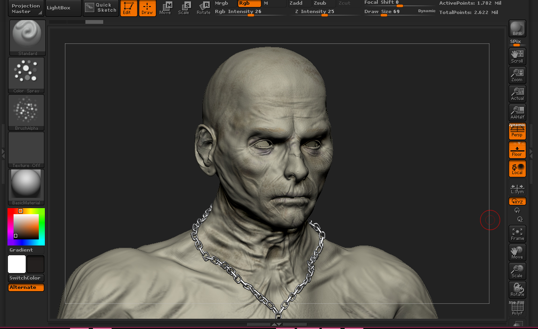Screen dimensions: 538x329
Task: Click Rotate view icon in right shelf
Action: pyautogui.click(x=517, y=290)
